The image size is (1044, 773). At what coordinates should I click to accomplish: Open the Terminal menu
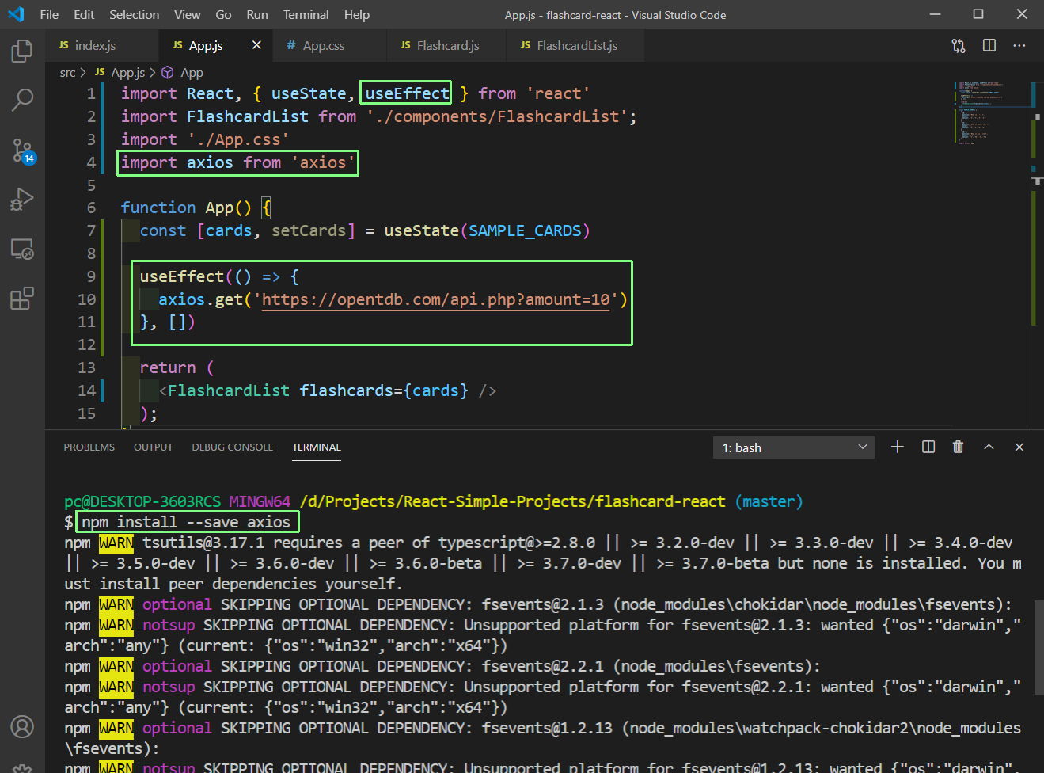tap(306, 14)
